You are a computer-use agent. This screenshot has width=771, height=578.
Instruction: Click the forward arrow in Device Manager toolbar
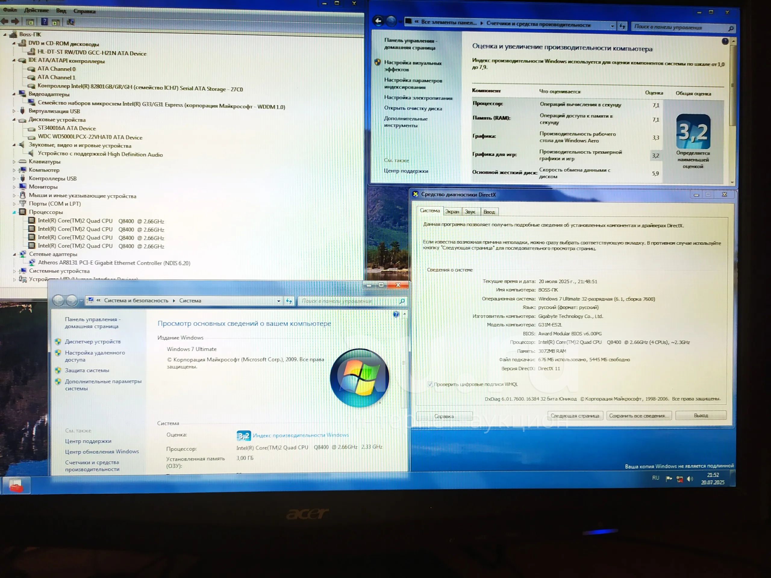15,22
